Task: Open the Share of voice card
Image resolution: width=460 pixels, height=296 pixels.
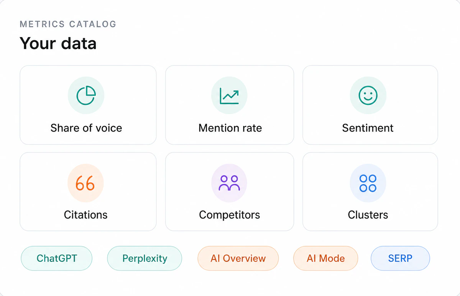Action: [88, 105]
